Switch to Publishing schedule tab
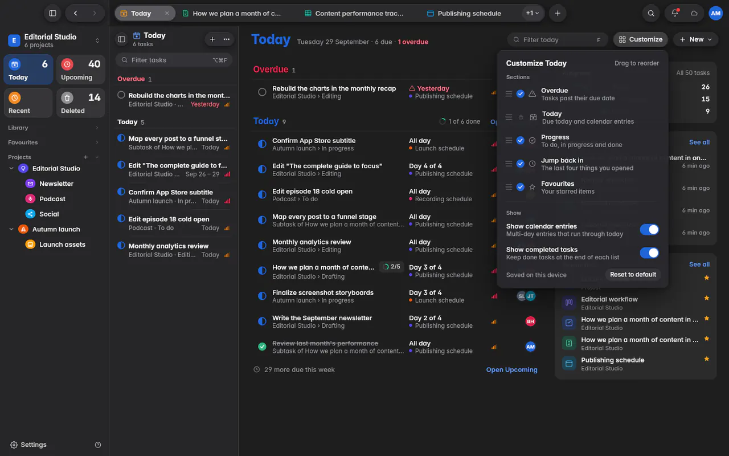Viewport: 729px width, 456px height. point(464,13)
